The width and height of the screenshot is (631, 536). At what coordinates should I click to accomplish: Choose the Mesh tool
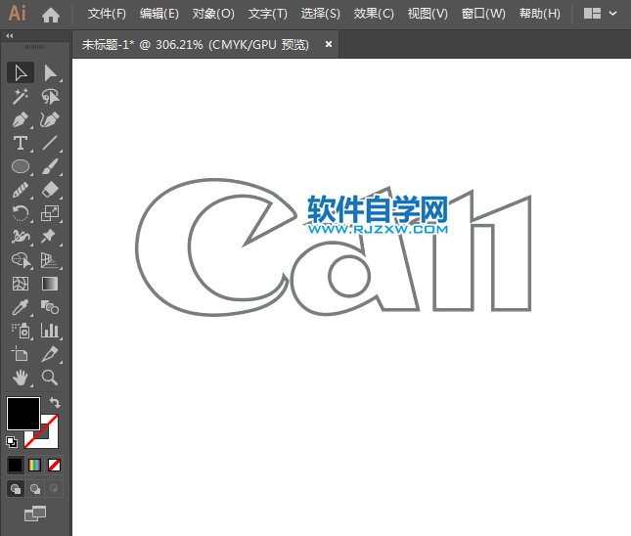point(21,284)
